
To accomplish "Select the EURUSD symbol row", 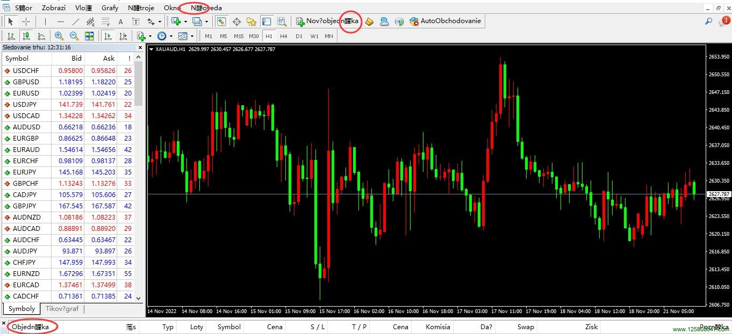I will [68, 93].
